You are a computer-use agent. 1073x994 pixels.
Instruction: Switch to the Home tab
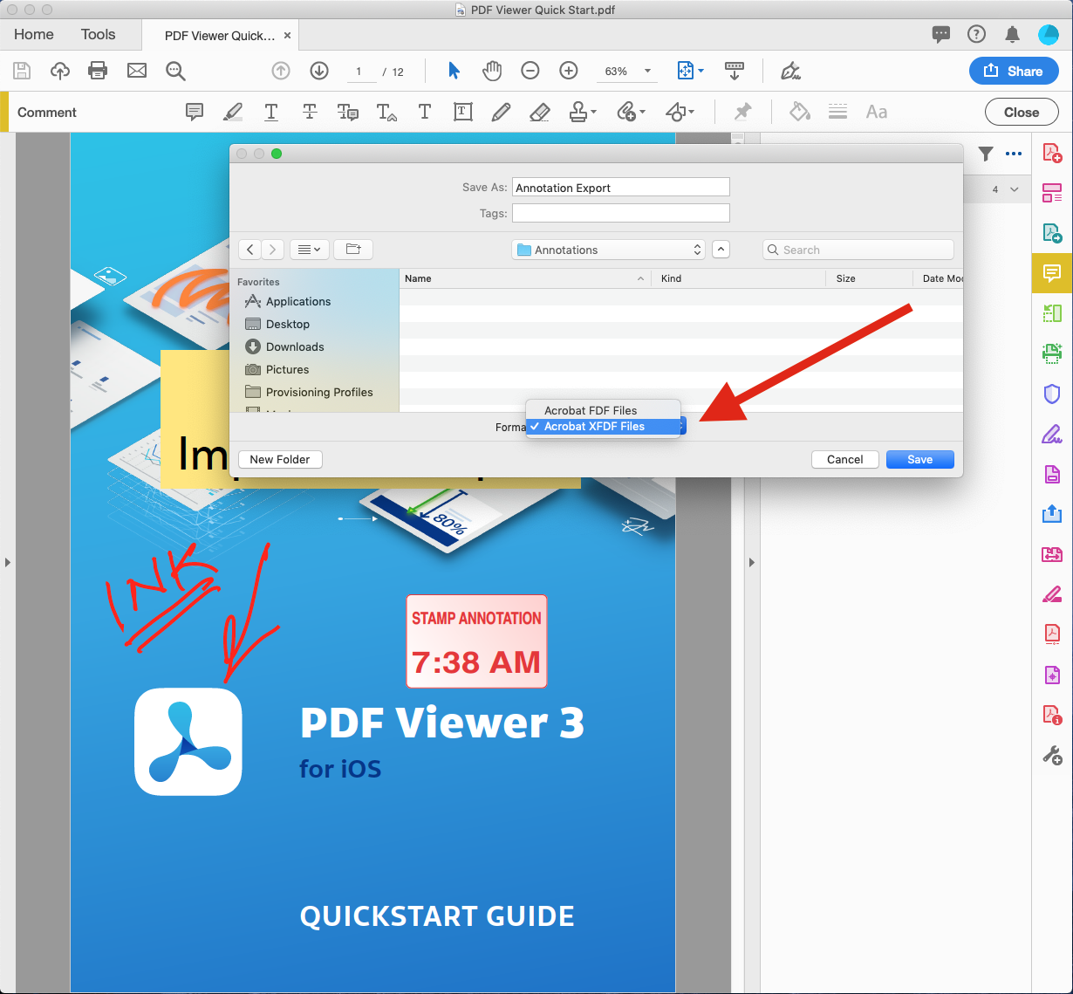pyautogui.click(x=33, y=34)
